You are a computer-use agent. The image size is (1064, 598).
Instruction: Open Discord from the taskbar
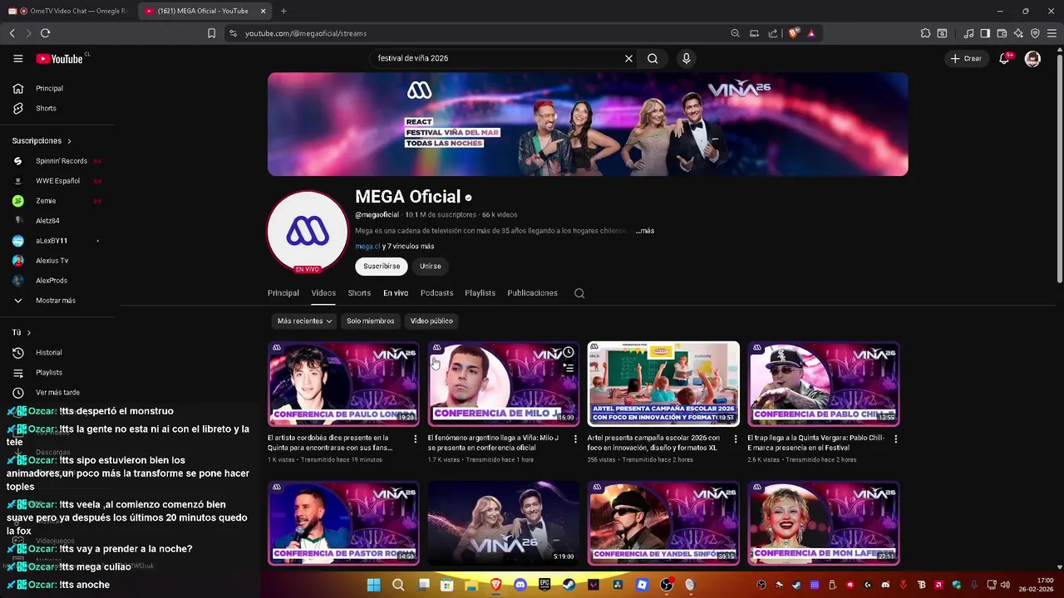[x=520, y=585]
